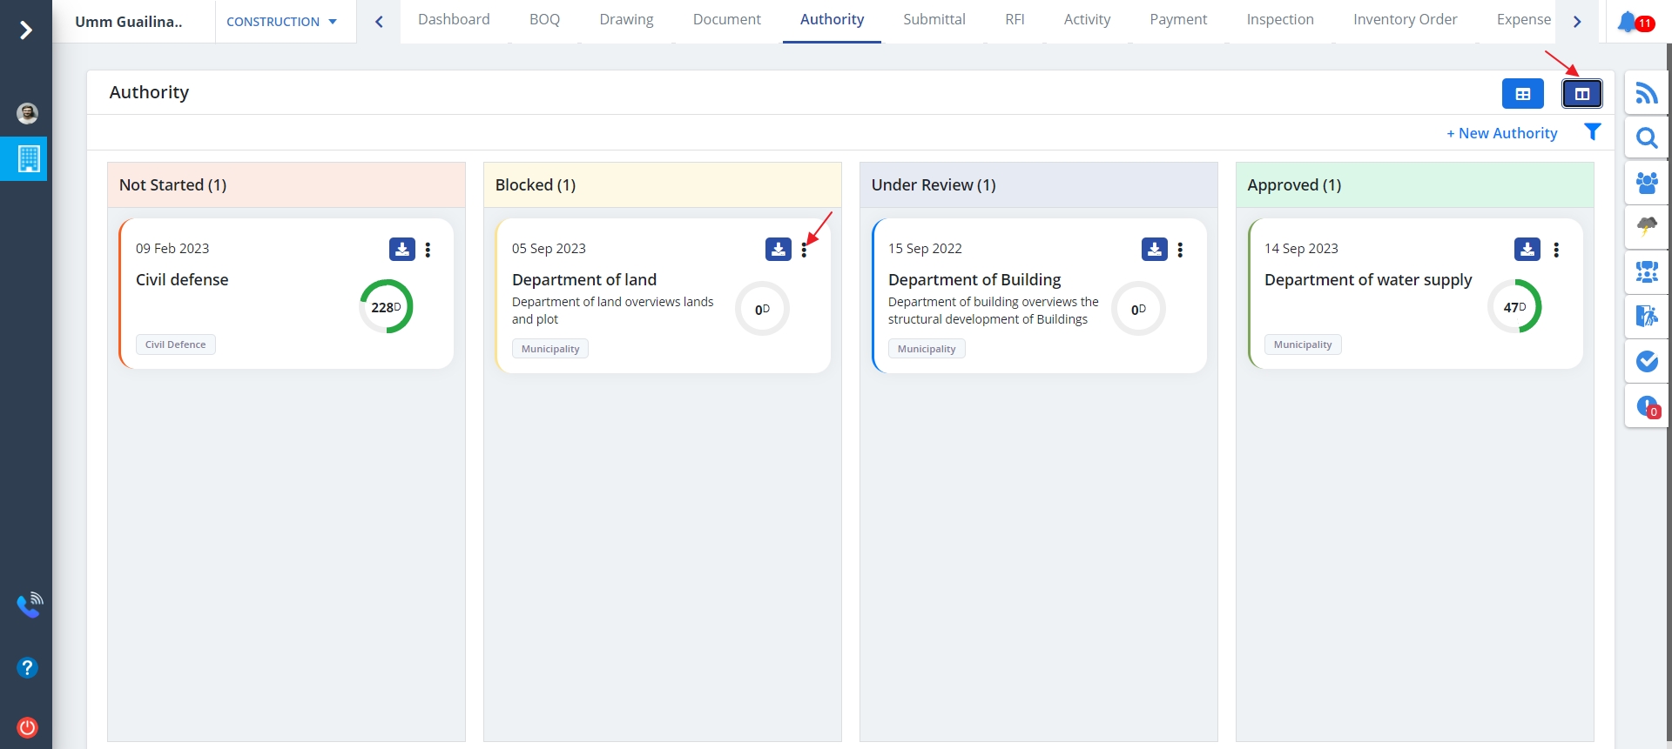Click the phone call icon in sidebar
Image resolution: width=1672 pixels, height=749 pixels.
(x=29, y=605)
